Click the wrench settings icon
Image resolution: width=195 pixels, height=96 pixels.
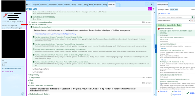(x=152, y=4)
